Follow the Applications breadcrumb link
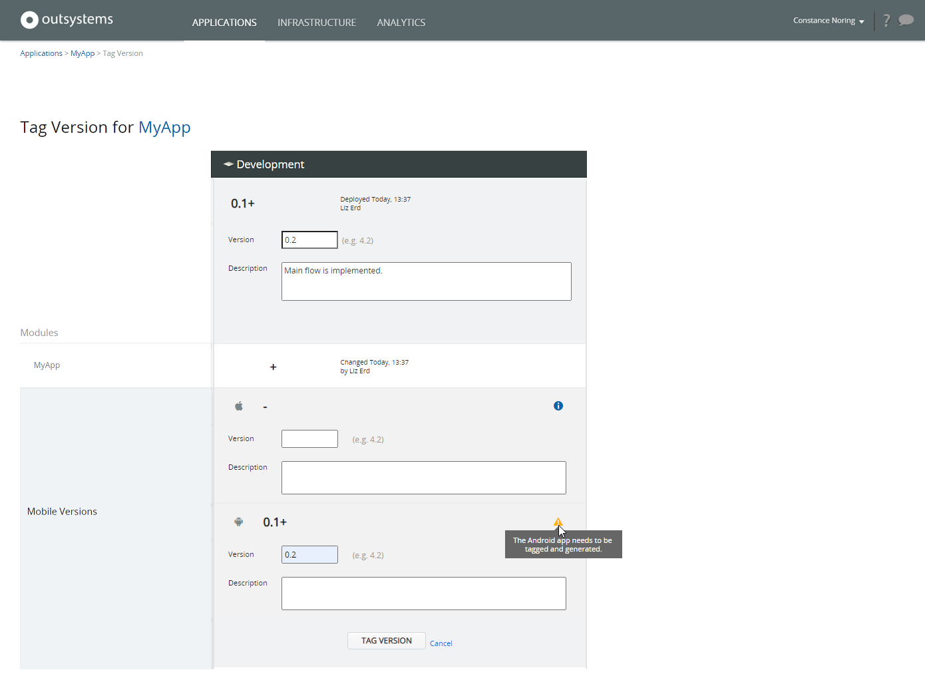 tap(41, 53)
